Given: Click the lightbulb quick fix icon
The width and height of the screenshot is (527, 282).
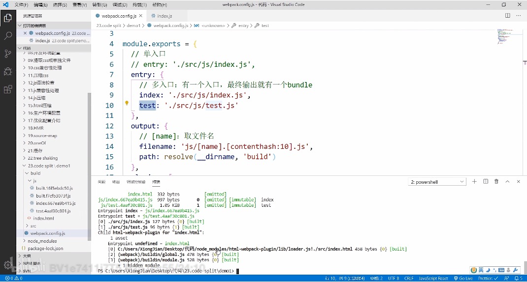Looking at the screenshot, I should tap(127, 103).
